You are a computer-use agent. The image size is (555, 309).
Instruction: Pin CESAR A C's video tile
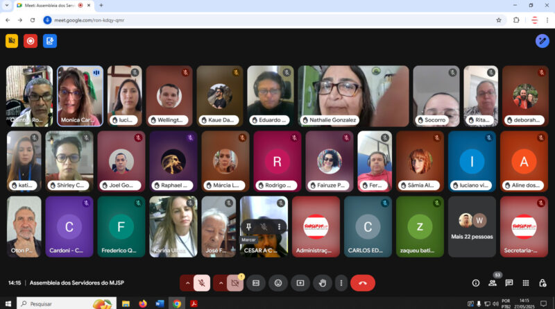coord(248,227)
